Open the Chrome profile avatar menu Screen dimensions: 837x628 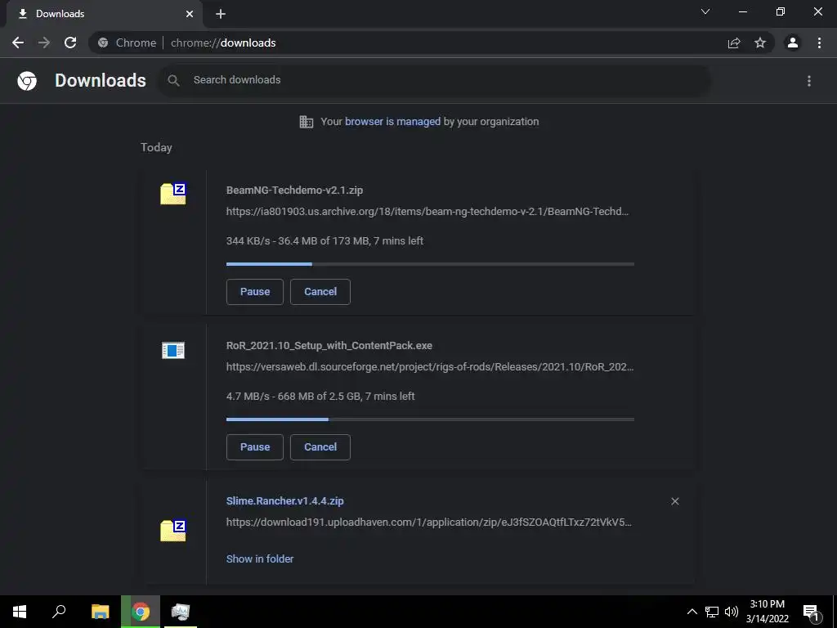pyautogui.click(x=793, y=43)
